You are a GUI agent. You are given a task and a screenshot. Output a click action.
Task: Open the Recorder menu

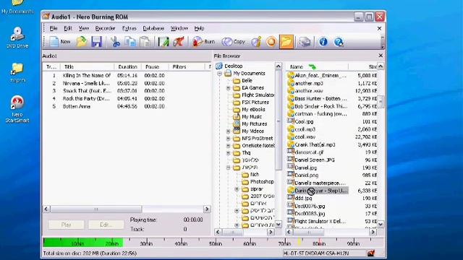pos(105,28)
